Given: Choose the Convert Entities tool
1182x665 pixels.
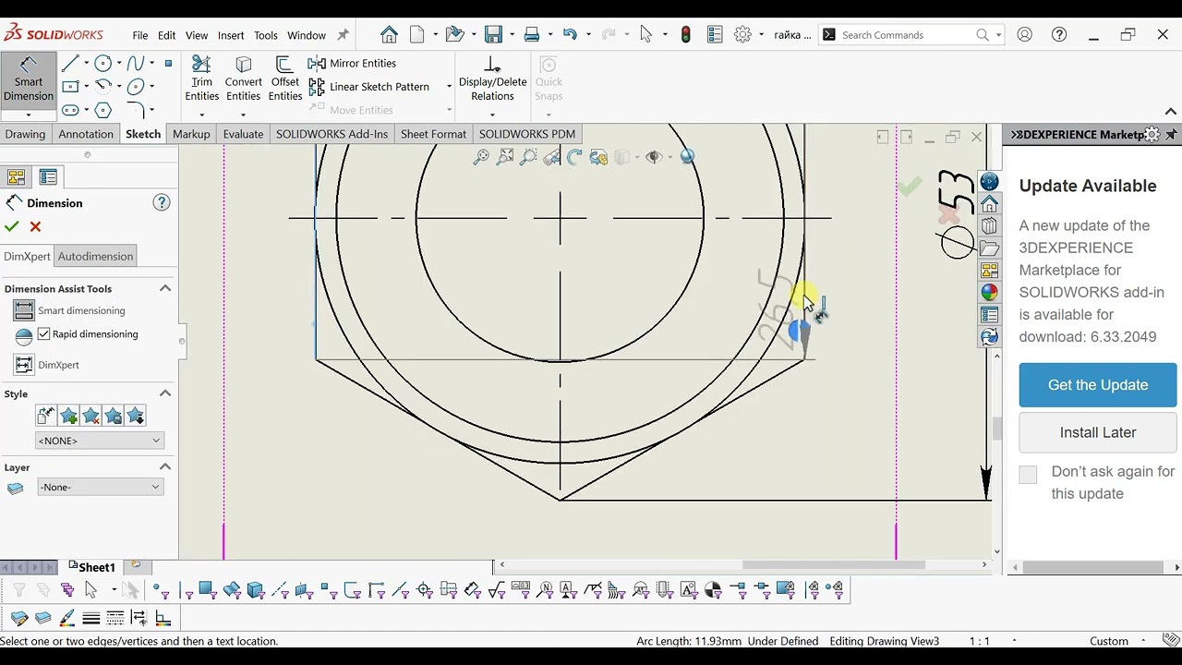Looking at the screenshot, I should (243, 79).
